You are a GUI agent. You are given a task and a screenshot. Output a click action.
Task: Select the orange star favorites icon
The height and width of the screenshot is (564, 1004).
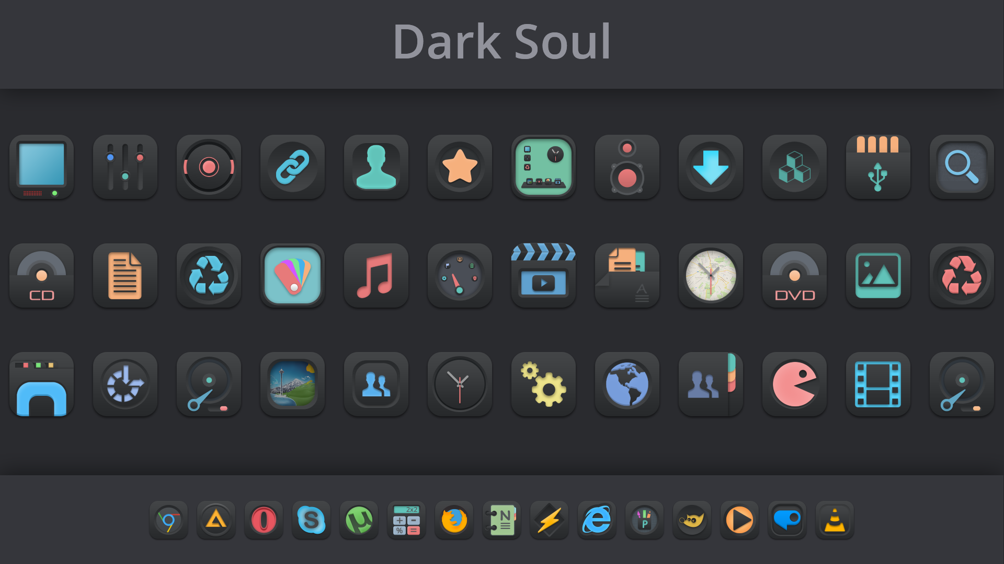(460, 167)
